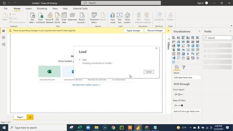
Task: Open Power BI datasets source
Action: pyautogui.click(x=50, y=18)
